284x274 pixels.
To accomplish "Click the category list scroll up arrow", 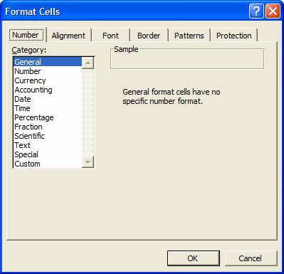I will pos(88,63).
